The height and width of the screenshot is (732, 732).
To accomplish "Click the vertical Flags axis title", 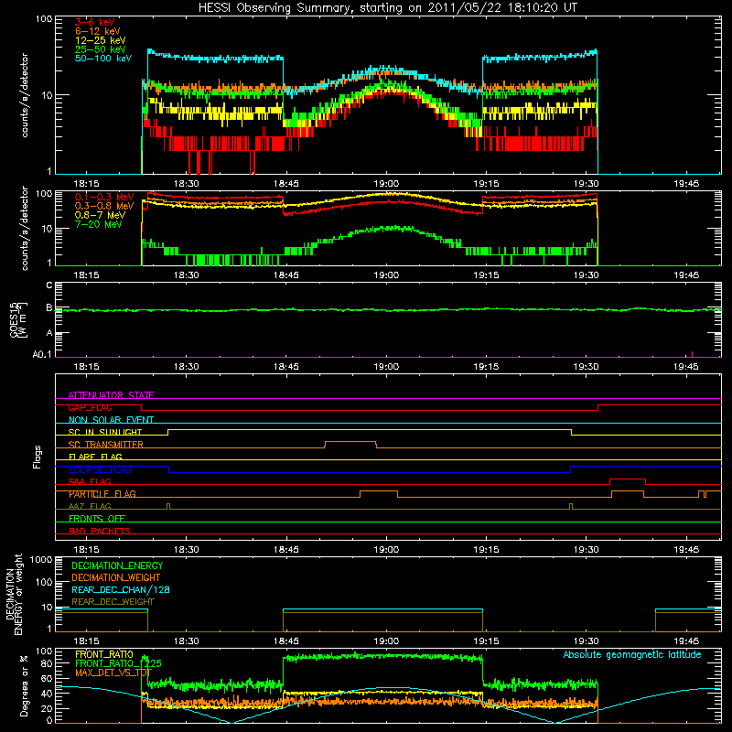I will click(x=38, y=457).
